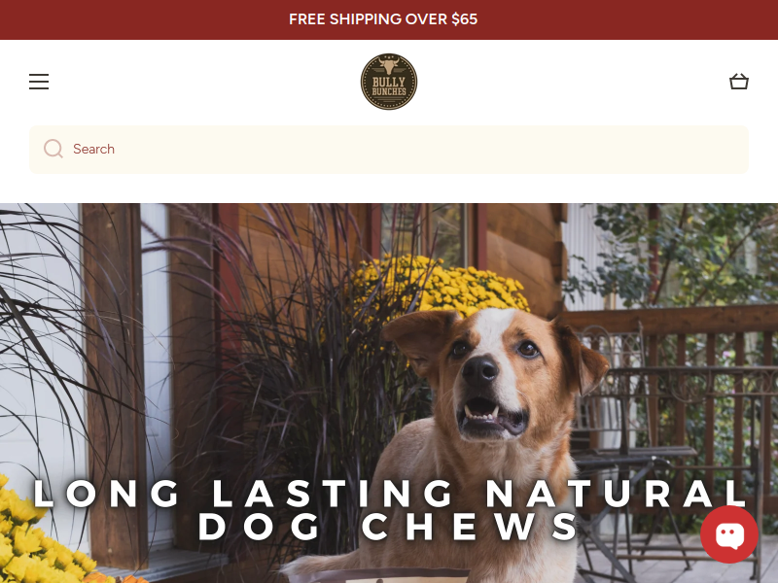
Task: Click the green tree foliage in hero
Action: 694,253
